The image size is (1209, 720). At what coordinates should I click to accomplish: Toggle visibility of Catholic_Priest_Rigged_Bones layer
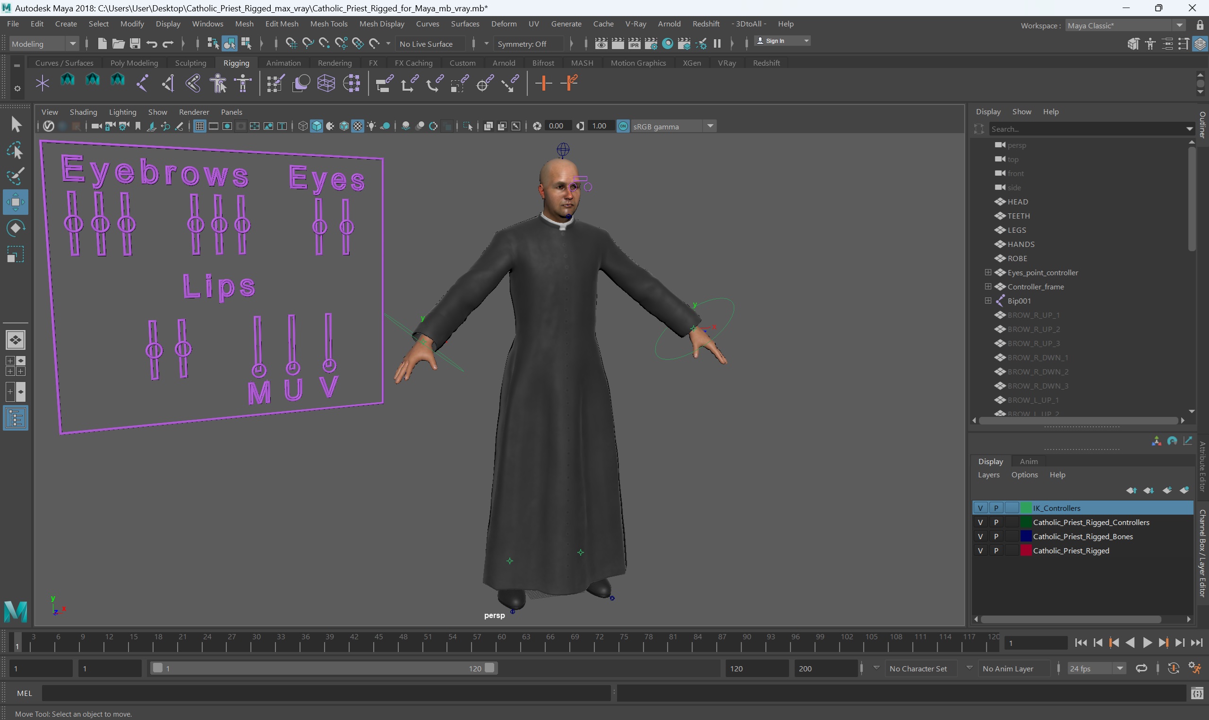[980, 536]
